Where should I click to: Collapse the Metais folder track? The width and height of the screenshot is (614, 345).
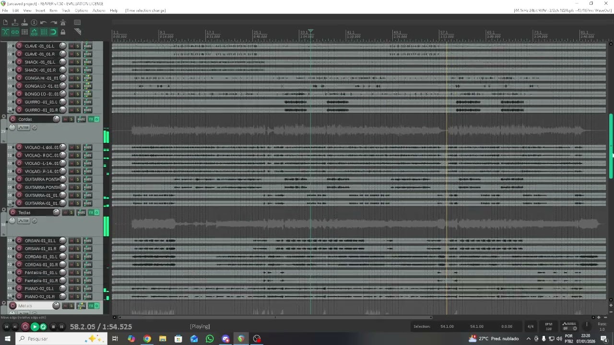coord(4,304)
